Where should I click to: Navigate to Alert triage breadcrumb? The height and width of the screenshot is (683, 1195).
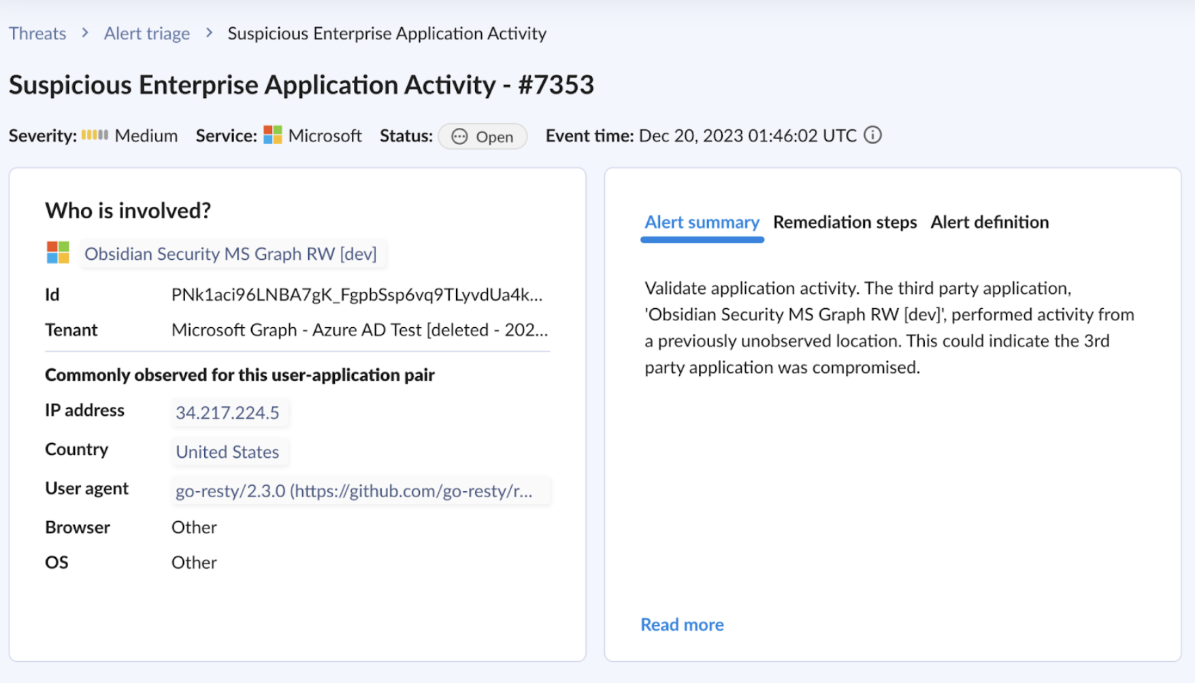coord(147,33)
